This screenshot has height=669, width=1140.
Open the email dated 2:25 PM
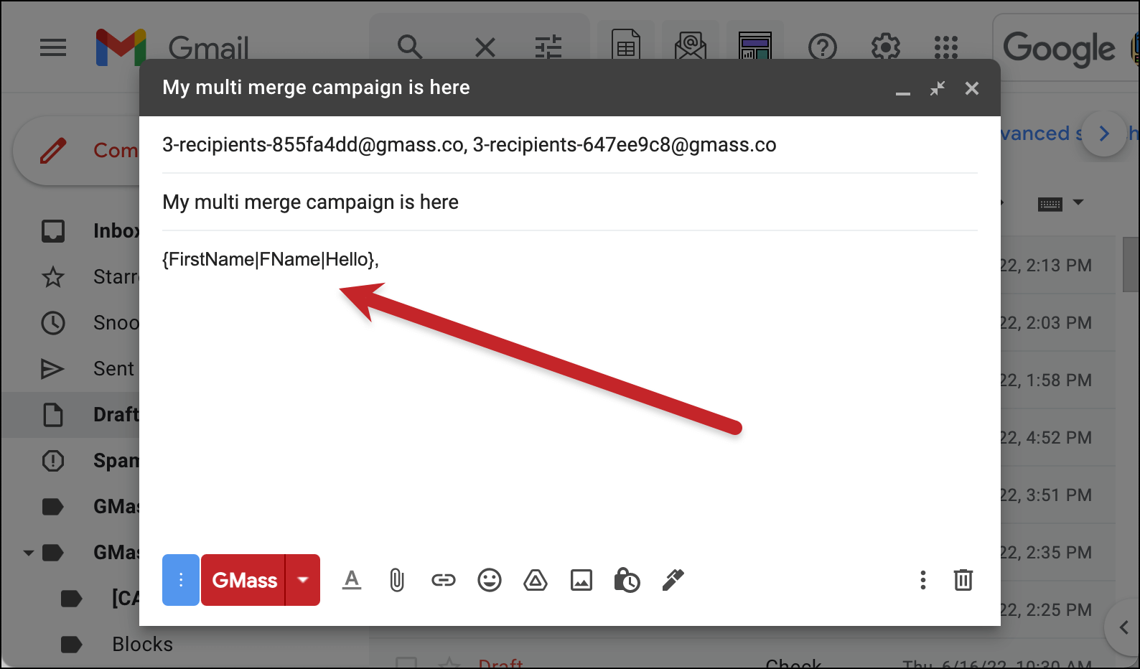point(1058,610)
